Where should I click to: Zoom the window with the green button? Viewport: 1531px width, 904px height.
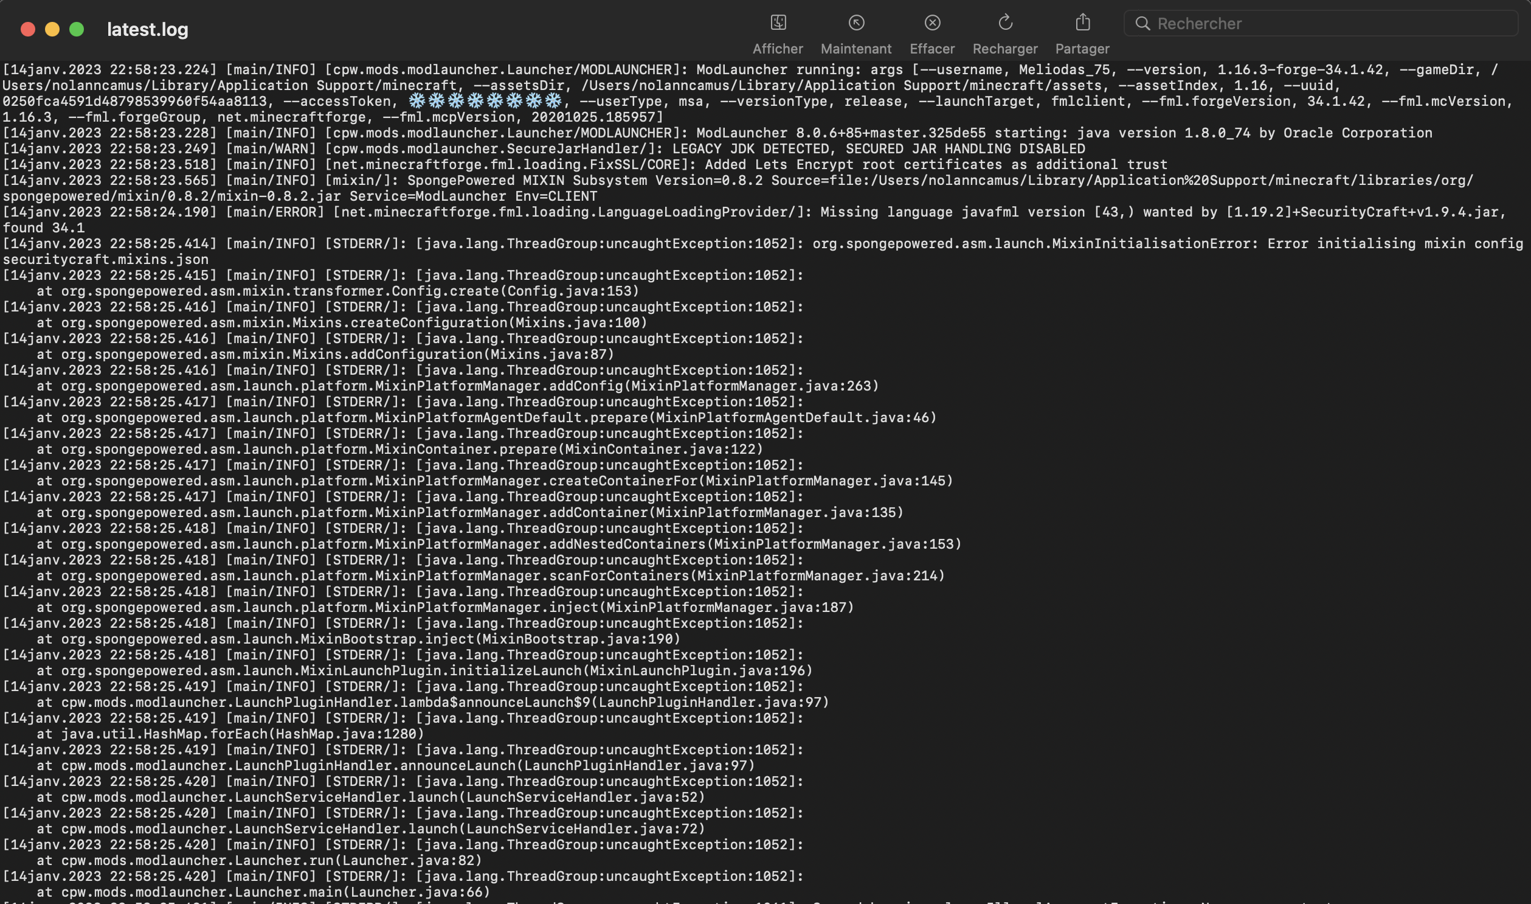pyautogui.click(x=77, y=29)
